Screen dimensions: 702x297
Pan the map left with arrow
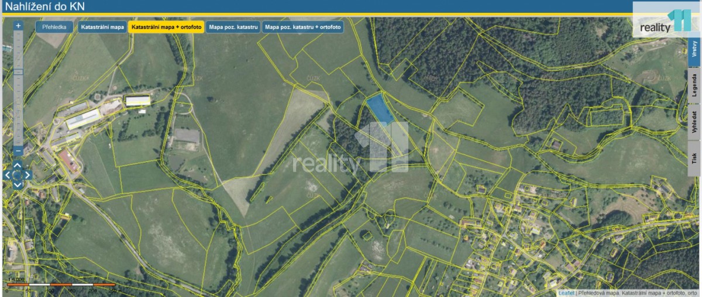[8, 175]
